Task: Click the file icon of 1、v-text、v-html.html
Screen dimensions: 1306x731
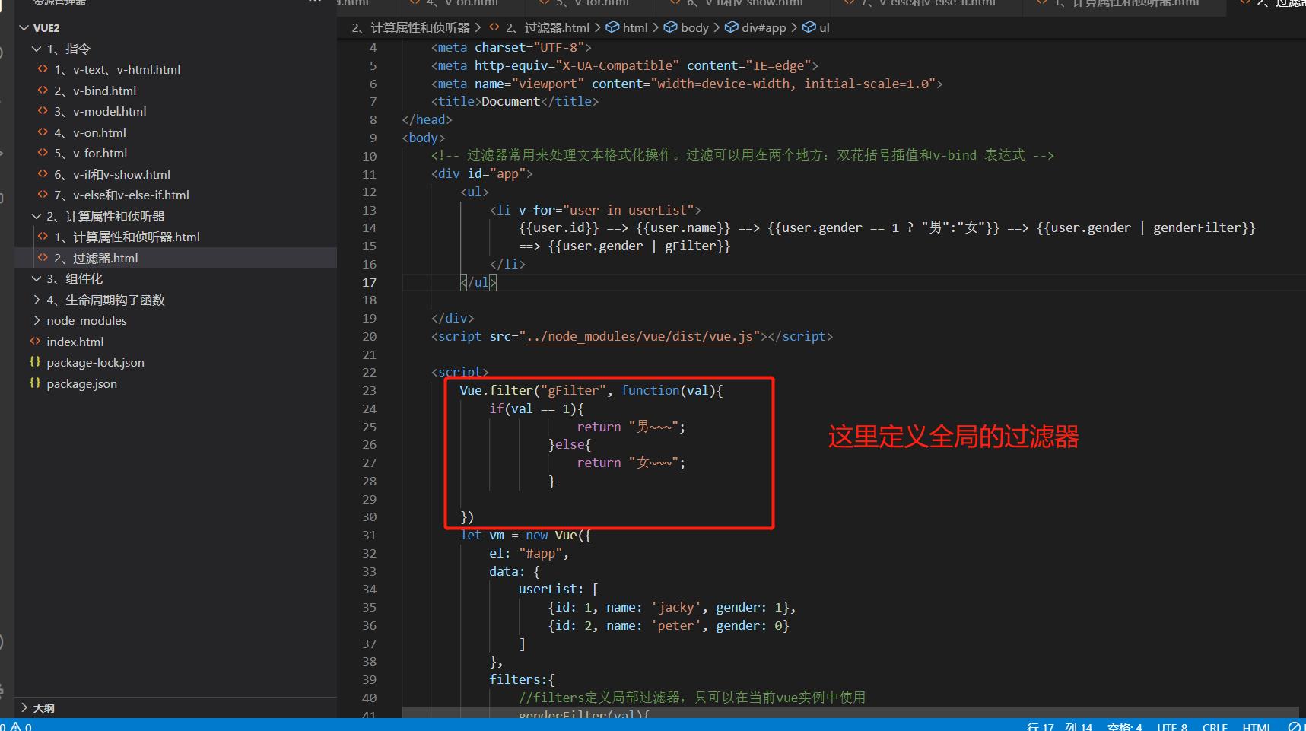Action: click(43, 69)
